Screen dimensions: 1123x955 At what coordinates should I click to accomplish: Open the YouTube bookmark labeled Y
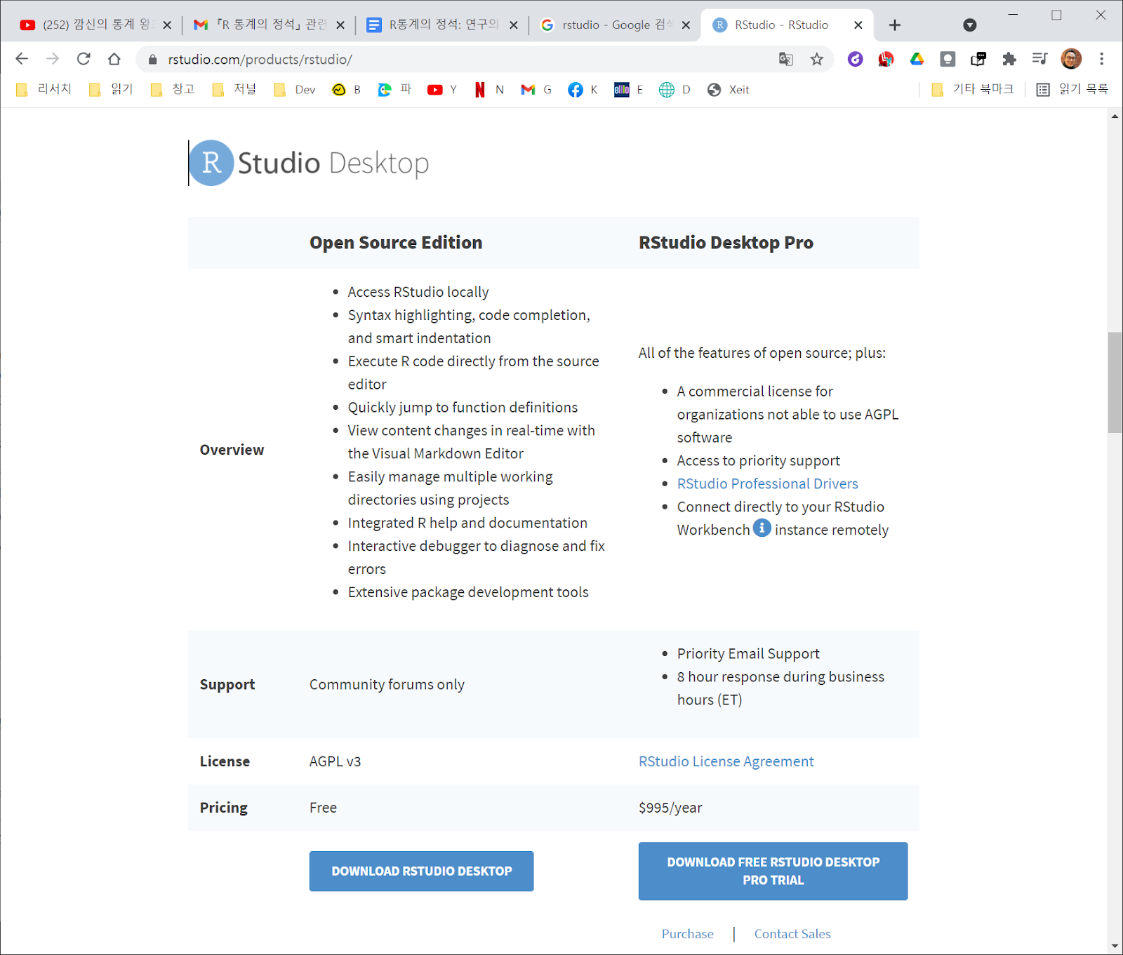442,90
